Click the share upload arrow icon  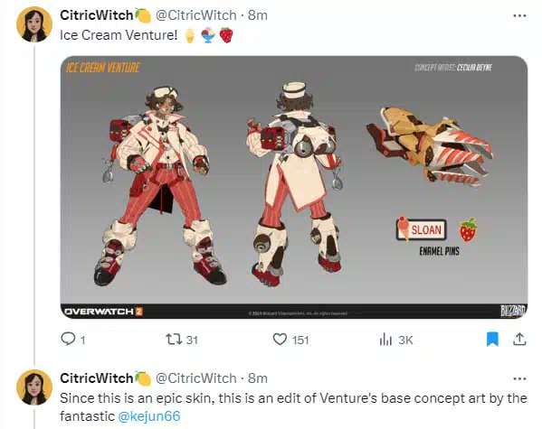[519, 339]
